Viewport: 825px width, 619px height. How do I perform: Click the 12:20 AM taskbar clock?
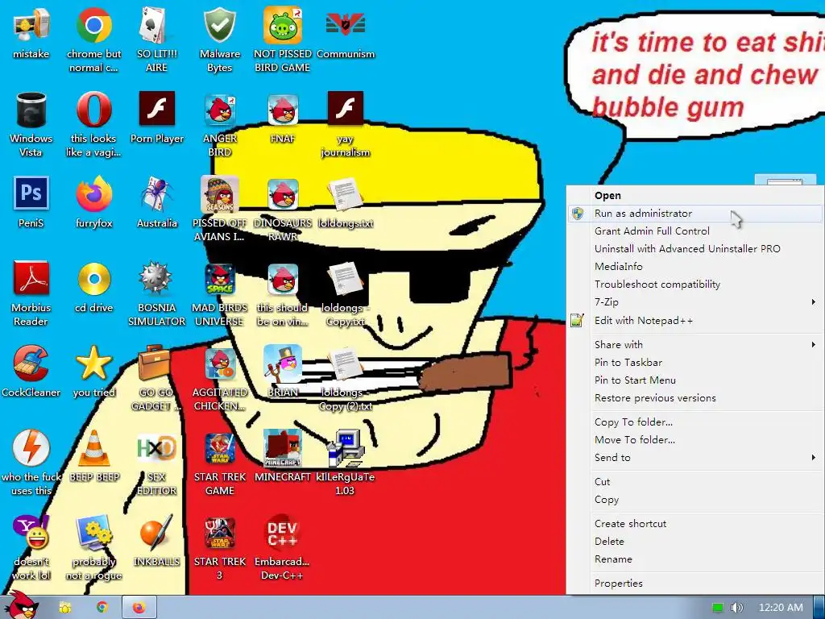[781, 608]
